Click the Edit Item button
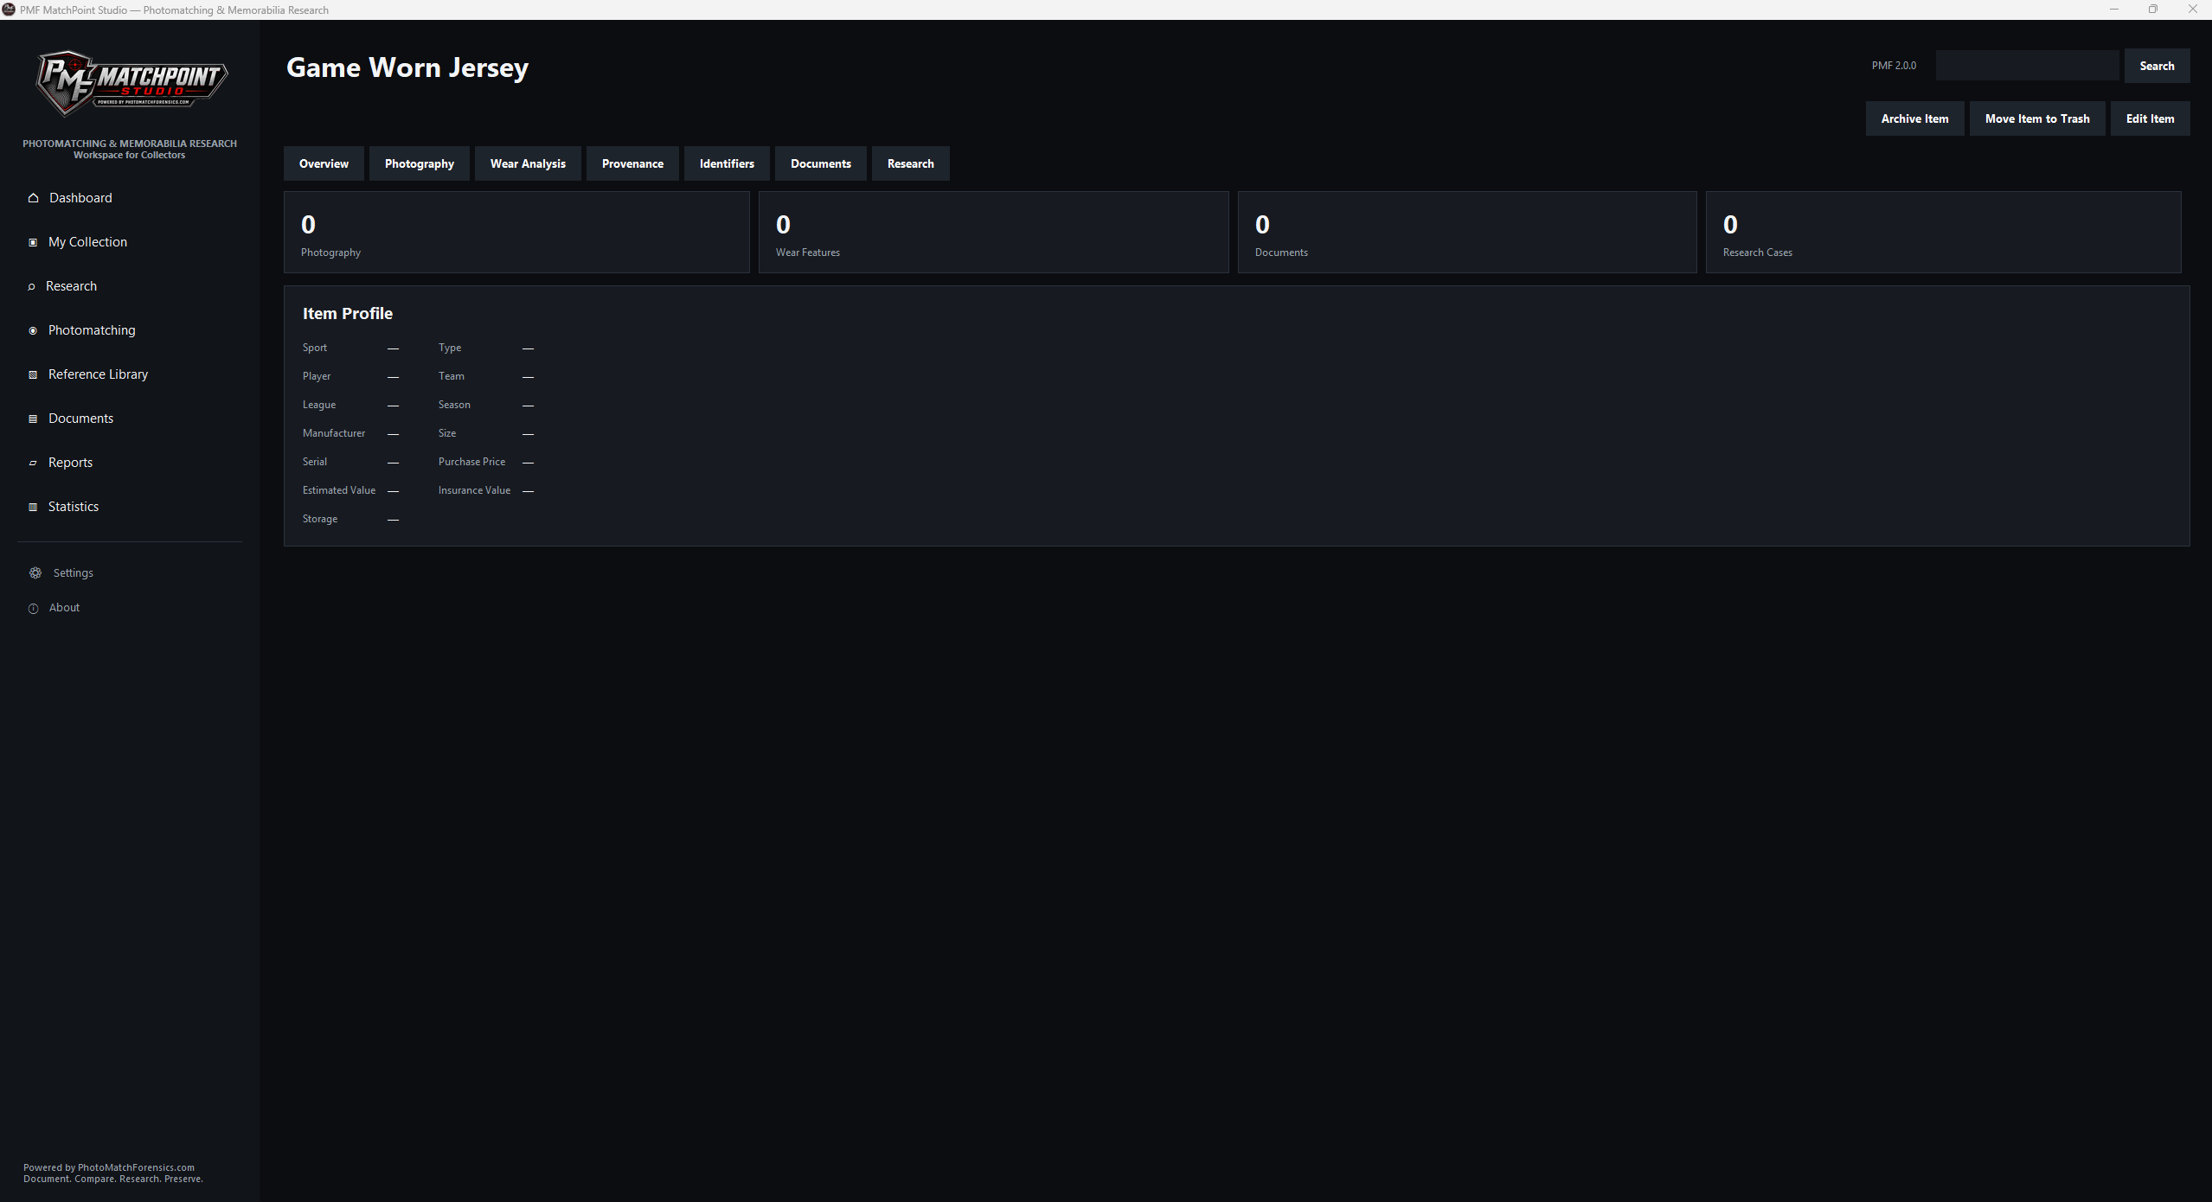2212x1202 pixels. click(2150, 118)
